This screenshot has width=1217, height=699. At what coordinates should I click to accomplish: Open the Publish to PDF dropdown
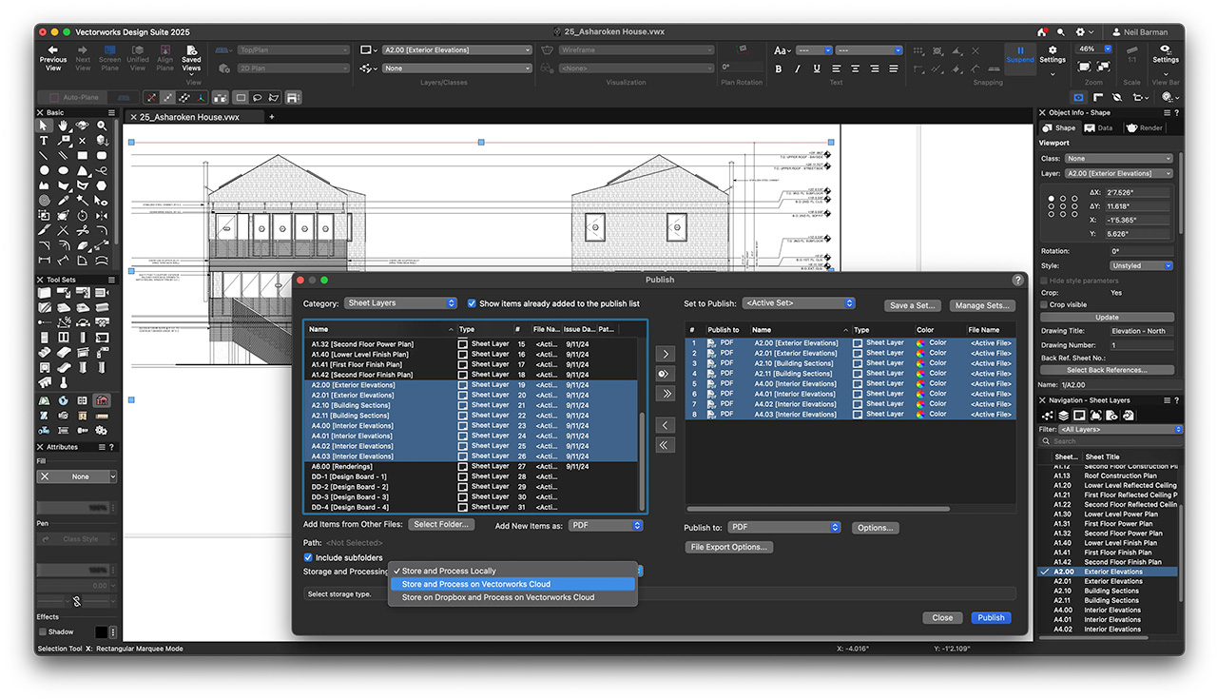point(785,527)
